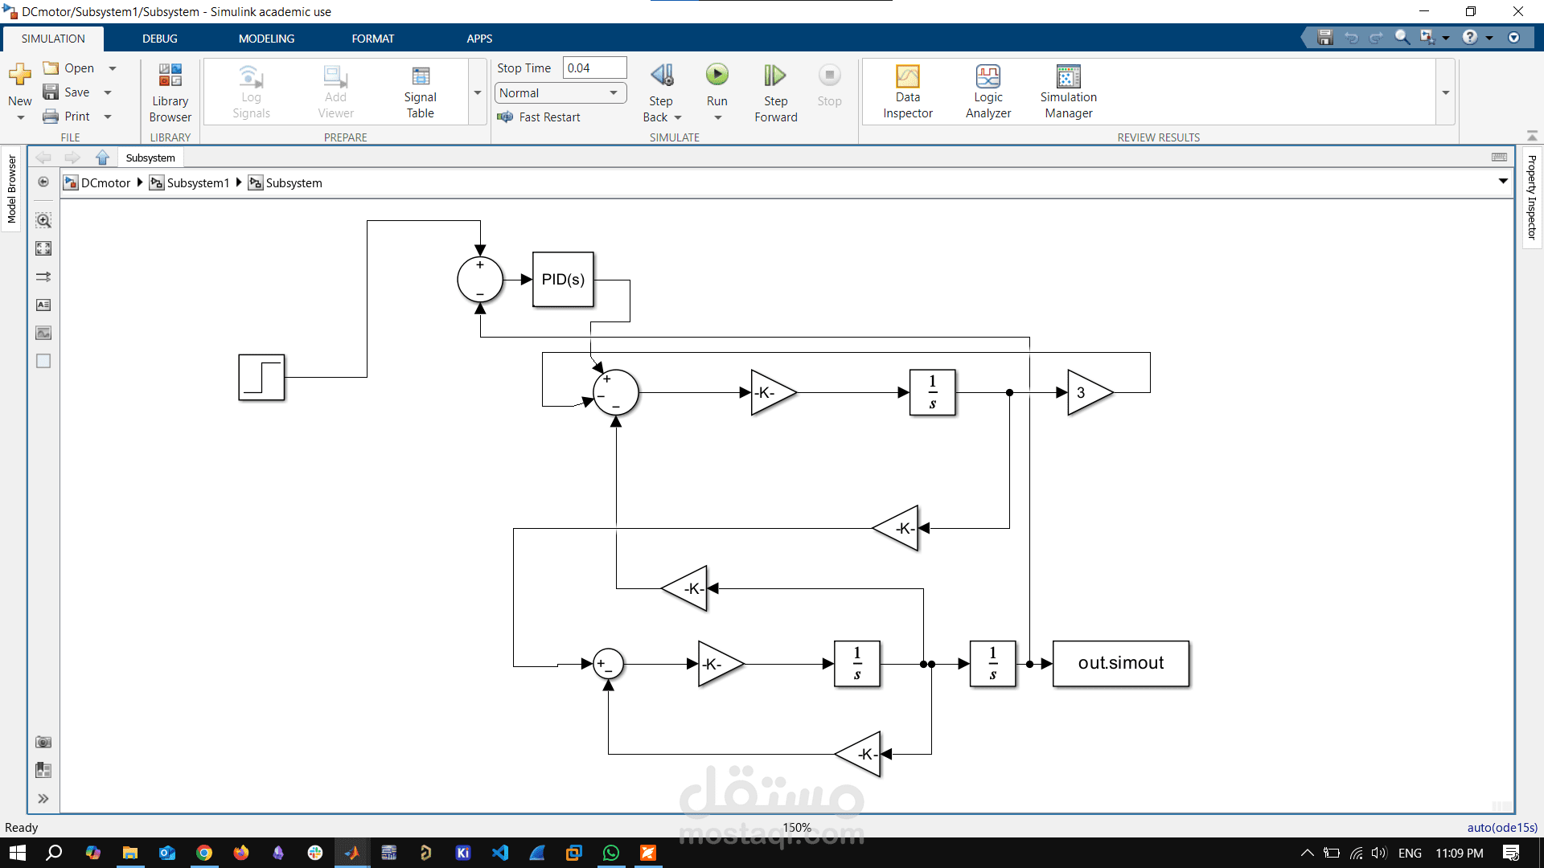Switch to the DEBUG tab

point(160,39)
